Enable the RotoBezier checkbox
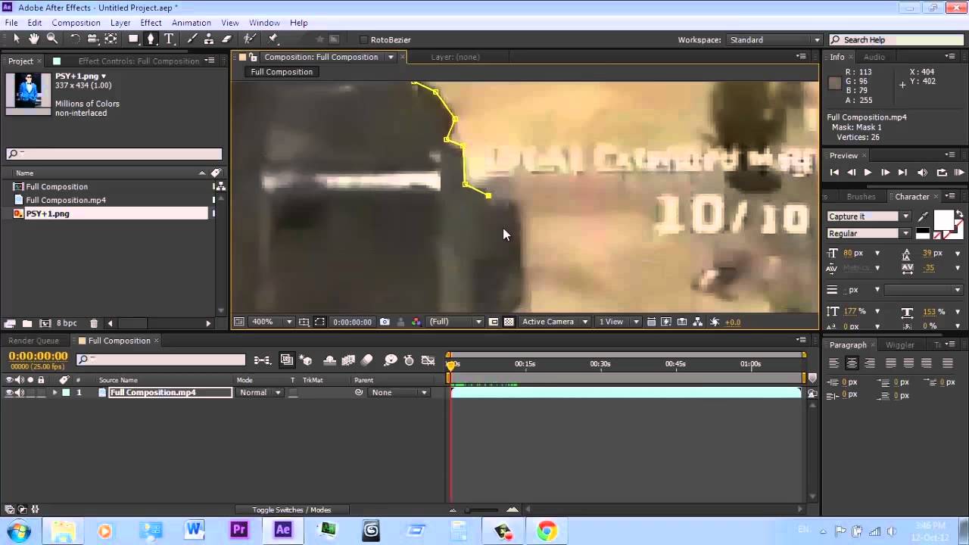The image size is (969, 545). click(x=363, y=40)
